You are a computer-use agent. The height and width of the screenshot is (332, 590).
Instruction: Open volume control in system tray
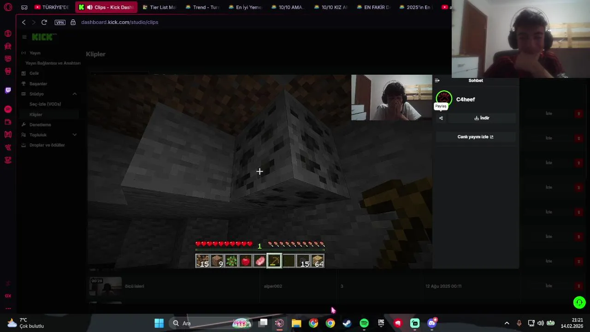tap(540, 323)
